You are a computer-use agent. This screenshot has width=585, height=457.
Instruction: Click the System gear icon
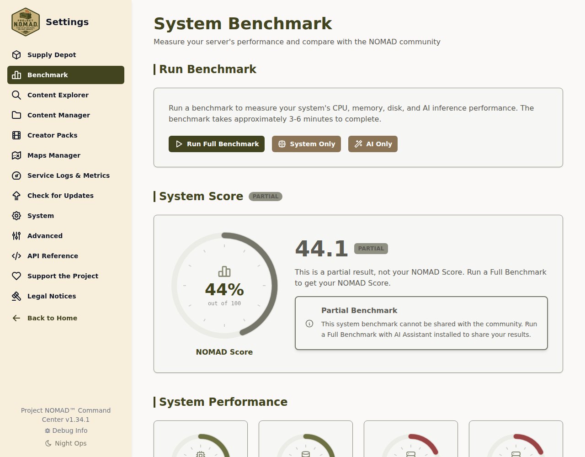(x=16, y=216)
